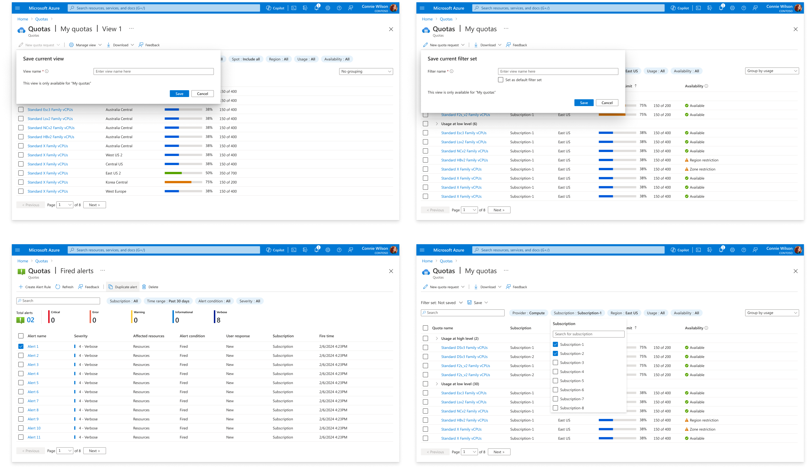Open the Alert 5 link
The width and height of the screenshot is (808, 468).
click(33, 383)
